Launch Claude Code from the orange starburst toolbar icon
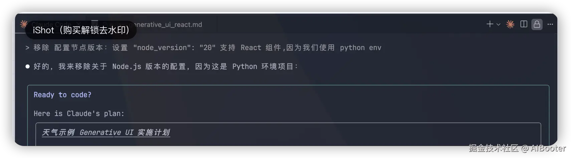This screenshot has width=571, height=158. coord(510,24)
